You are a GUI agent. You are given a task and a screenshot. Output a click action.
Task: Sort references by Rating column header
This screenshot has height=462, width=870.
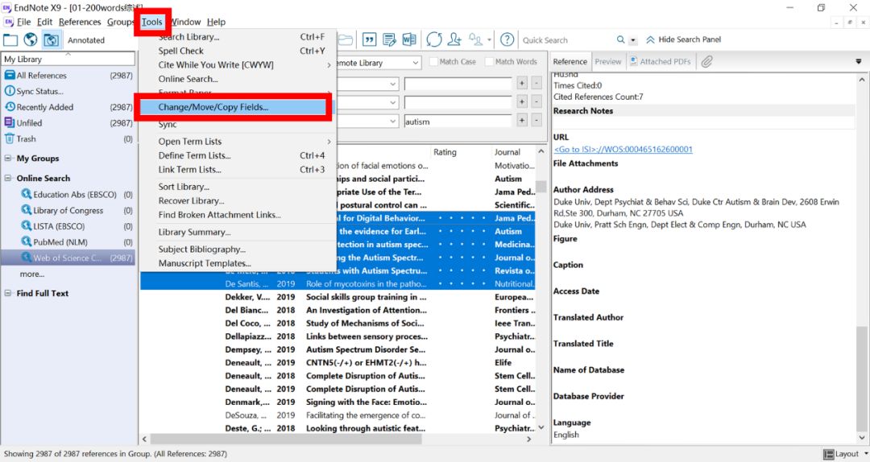point(445,152)
